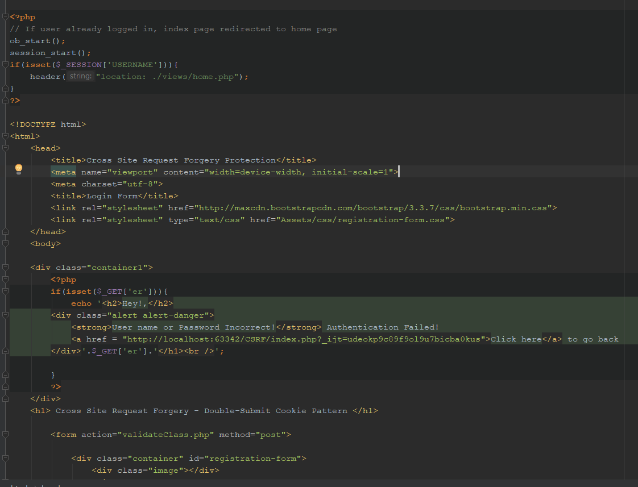Collapse the <html> element fold arrow
Viewport: 638px width, 487px height.
(x=5, y=136)
